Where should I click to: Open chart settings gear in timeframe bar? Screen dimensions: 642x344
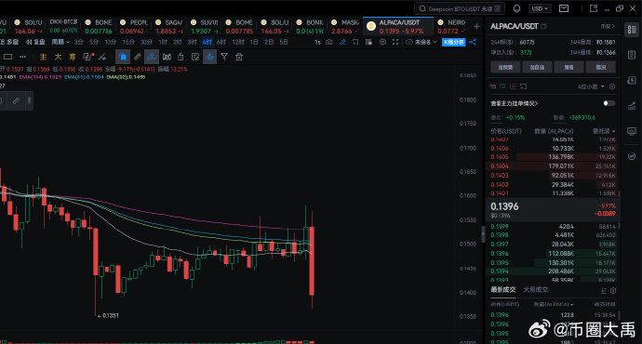(x=382, y=42)
